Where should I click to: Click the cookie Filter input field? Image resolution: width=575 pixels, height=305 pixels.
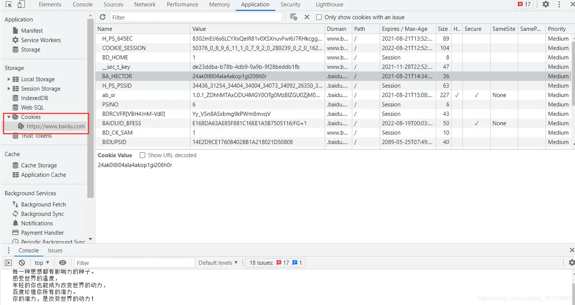196,17
